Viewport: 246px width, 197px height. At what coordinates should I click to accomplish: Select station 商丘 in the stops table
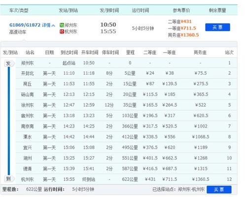[x=27, y=84]
